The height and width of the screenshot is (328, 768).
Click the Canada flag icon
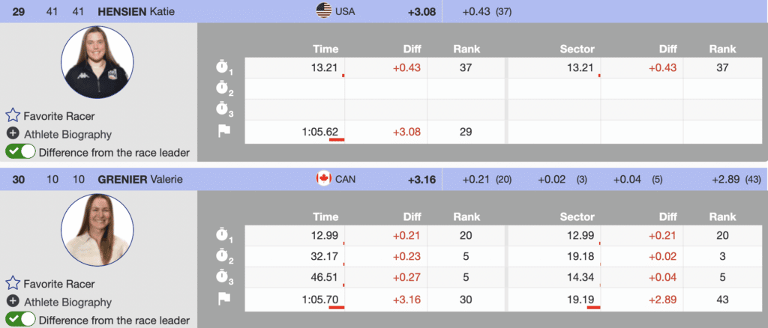click(x=324, y=179)
